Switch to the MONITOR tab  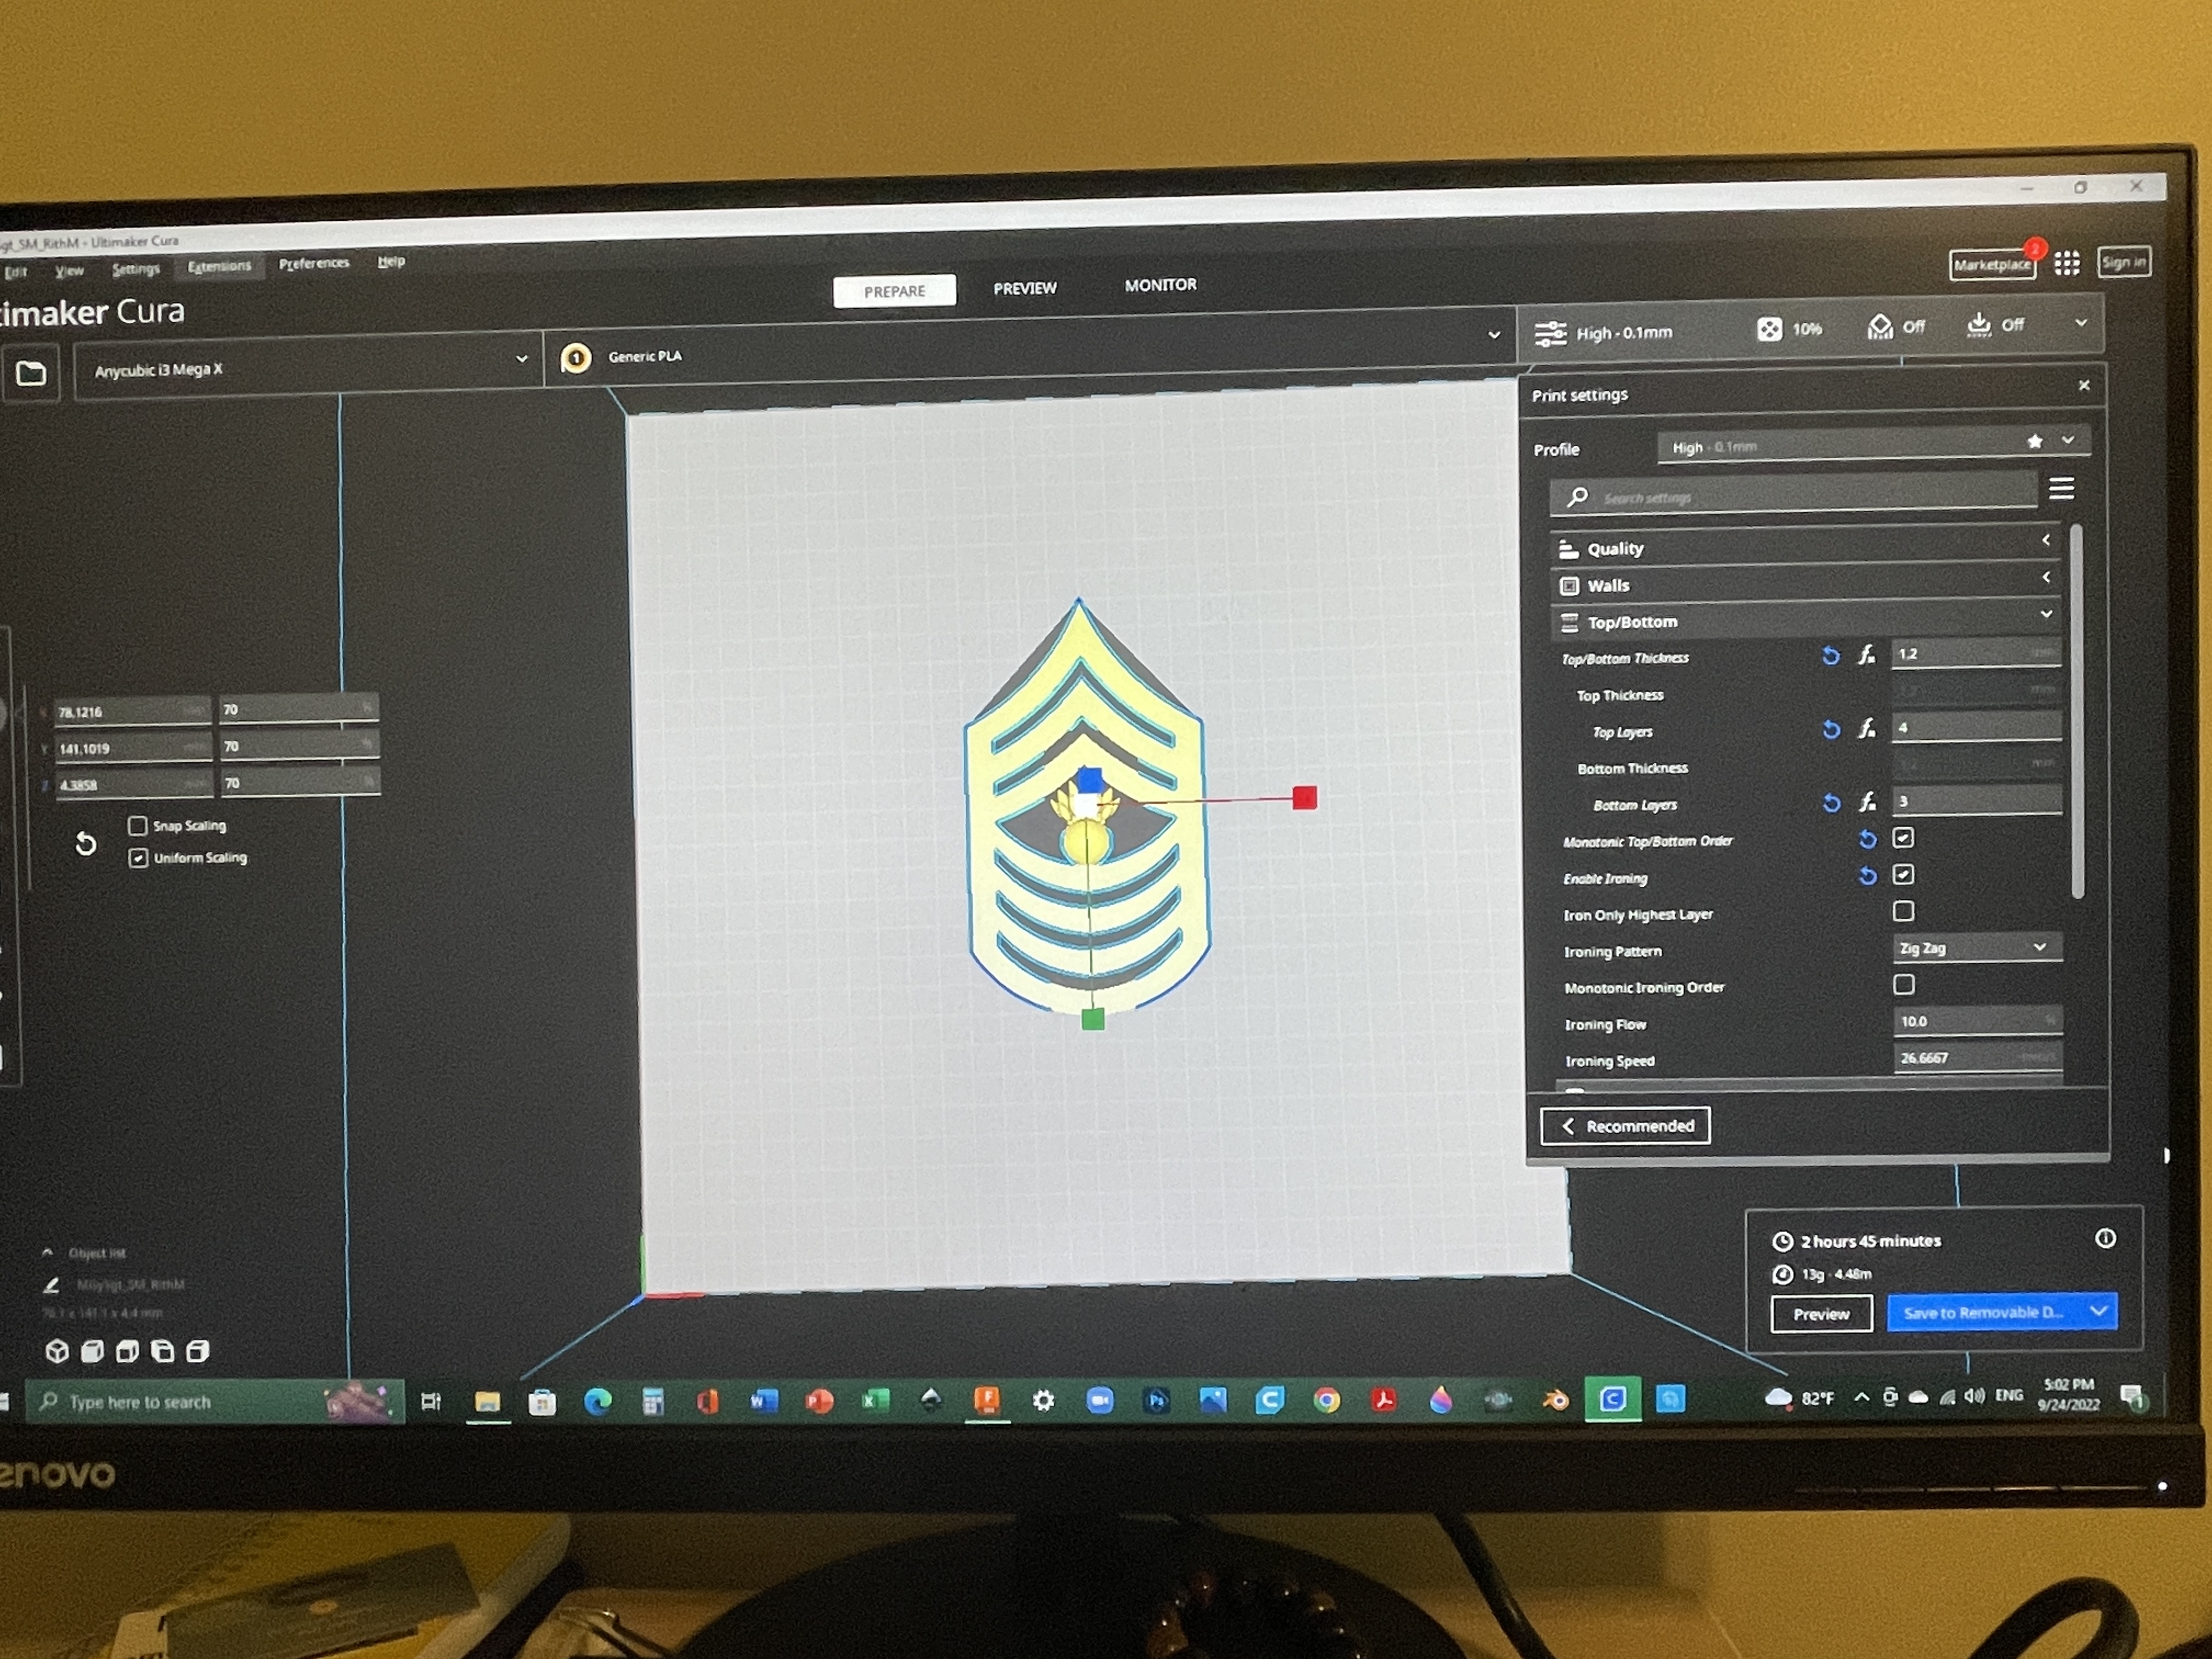(x=1160, y=285)
